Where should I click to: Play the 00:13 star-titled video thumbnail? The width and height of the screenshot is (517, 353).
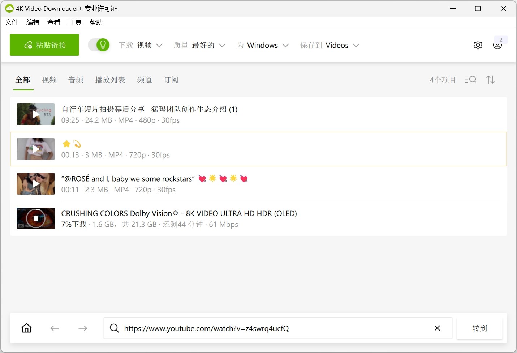click(x=35, y=149)
